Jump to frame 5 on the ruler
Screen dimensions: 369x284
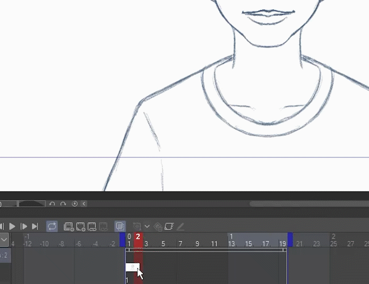(x=163, y=244)
